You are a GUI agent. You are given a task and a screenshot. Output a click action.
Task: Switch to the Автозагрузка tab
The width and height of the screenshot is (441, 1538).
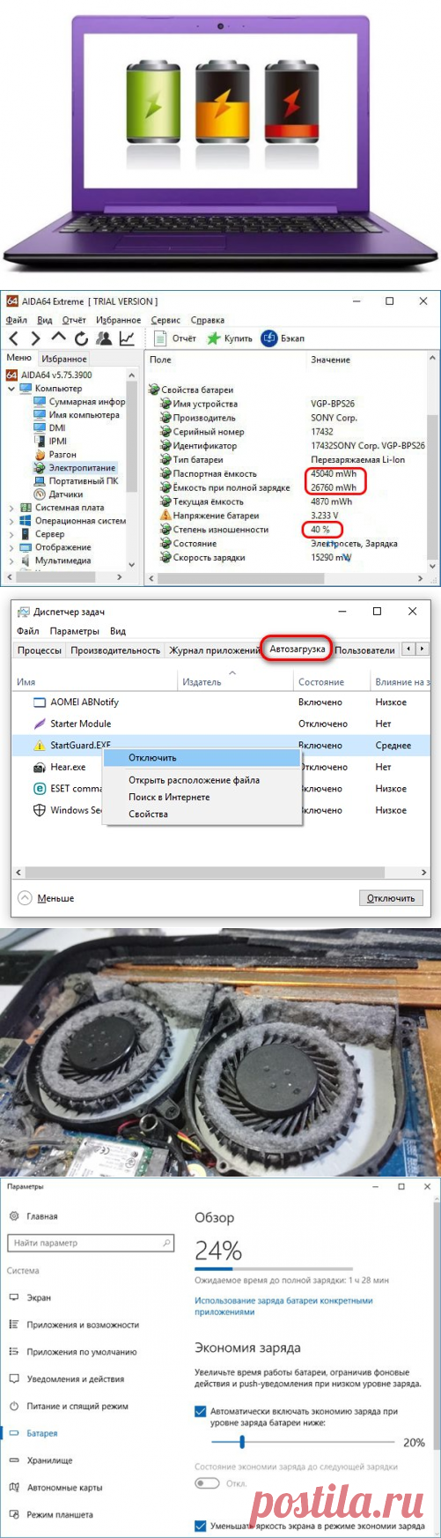click(298, 649)
